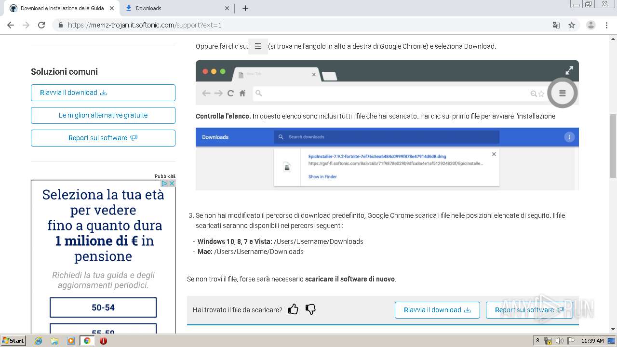Image resolution: width=617 pixels, height=347 pixels.
Task: Open Le migliori alternative gratuite
Action: click(x=103, y=115)
